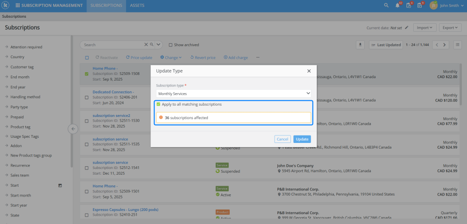Open the list view options menu icon
The image size is (467, 224).
pyautogui.click(x=458, y=45)
